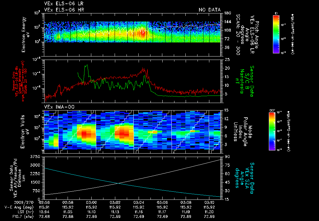This screenshot has width=319, height=221.
Task: Select the "VEx ELS-06 LR" title text
Action: pyautogui.click(x=64, y=4)
